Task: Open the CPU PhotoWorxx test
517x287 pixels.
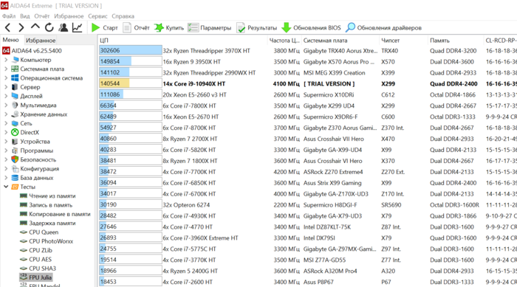Action: [x=47, y=241]
